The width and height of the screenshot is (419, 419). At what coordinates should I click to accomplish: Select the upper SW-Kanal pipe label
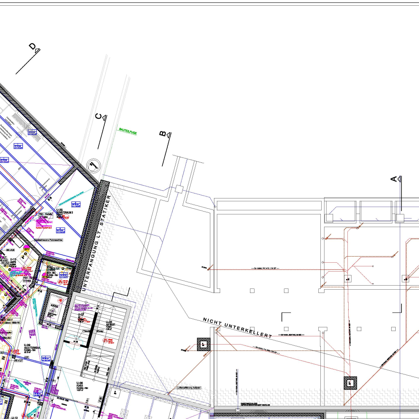tap(265, 268)
